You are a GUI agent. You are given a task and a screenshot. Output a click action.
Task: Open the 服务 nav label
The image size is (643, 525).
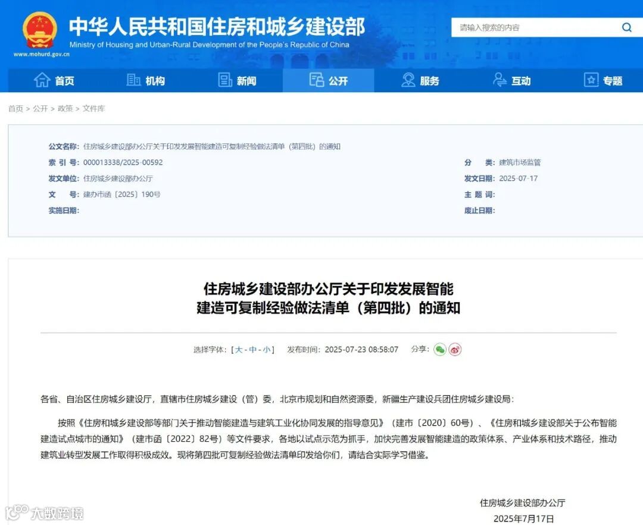pyautogui.click(x=429, y=81)
